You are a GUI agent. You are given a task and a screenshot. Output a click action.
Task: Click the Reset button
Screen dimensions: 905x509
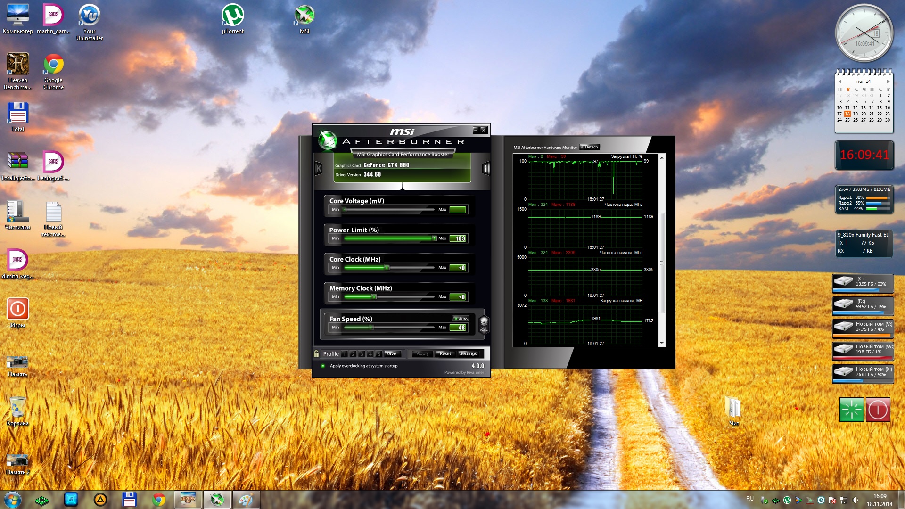[444, 353]
